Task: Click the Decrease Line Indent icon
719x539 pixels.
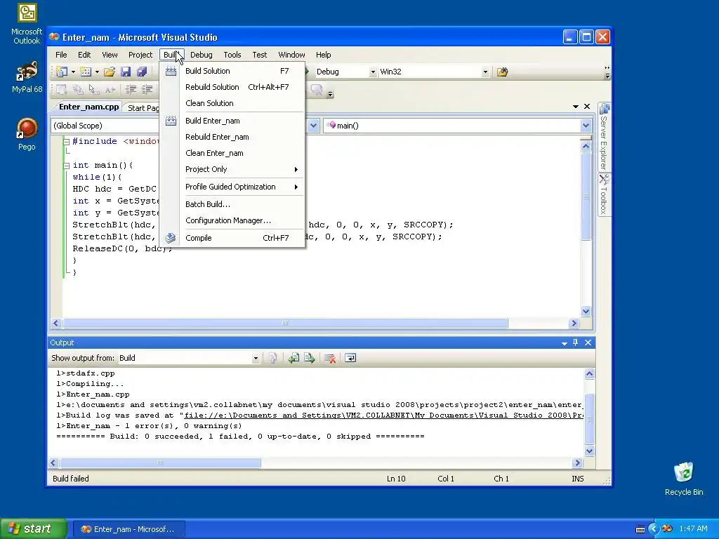Action: pyautogui.click(x=131, y=90)
